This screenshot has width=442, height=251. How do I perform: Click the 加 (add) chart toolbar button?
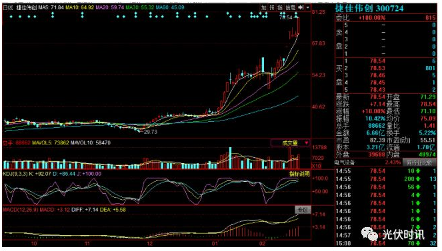point(263,7)
